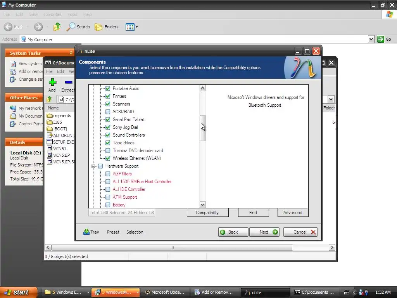Click the Add plus icon in 7-Zip
Image resolution: width=397 pixels, height=298 pixels.
coord(52,82)
